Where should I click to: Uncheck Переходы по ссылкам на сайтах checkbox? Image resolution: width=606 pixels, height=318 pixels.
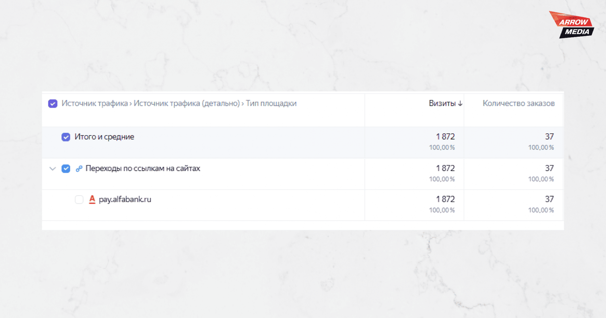click(x=66, y=169)
